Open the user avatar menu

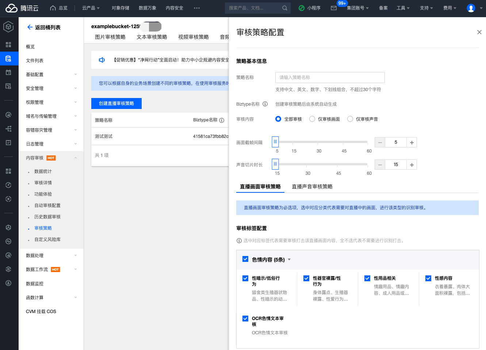(471, 8)
